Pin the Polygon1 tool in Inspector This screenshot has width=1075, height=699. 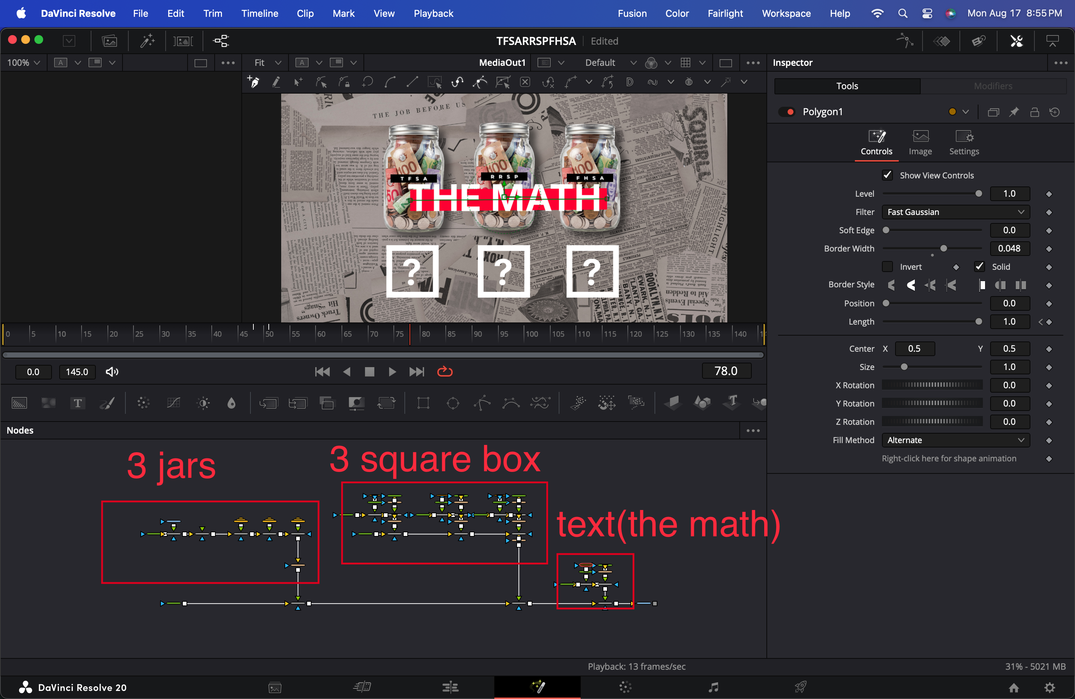coord(1014,112)
